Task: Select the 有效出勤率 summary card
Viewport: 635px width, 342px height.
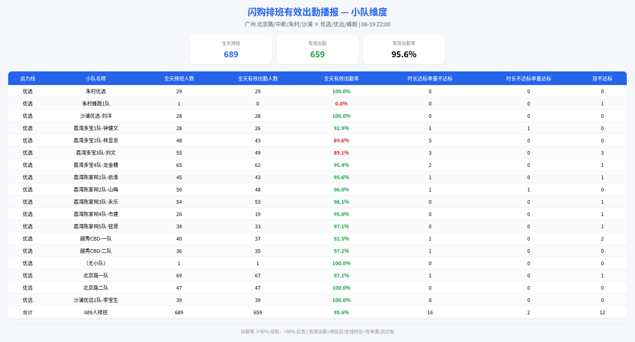Action: (x=404, y=50)
